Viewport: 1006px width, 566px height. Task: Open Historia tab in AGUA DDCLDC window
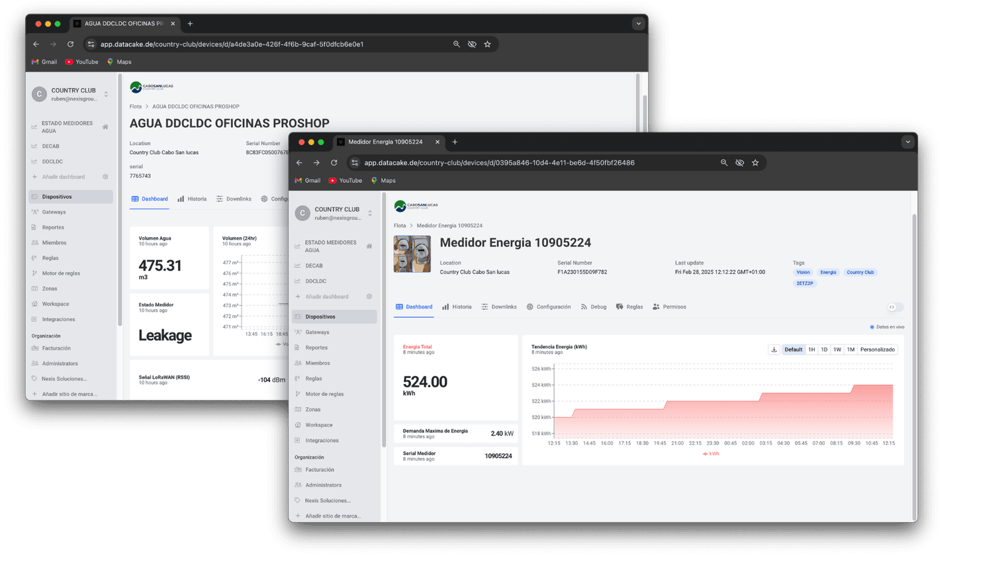192,199
